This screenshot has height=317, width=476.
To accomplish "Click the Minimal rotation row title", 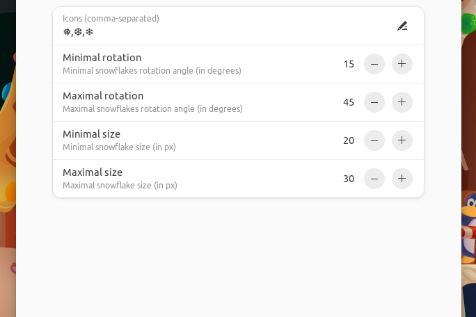I will coord(102,58).
